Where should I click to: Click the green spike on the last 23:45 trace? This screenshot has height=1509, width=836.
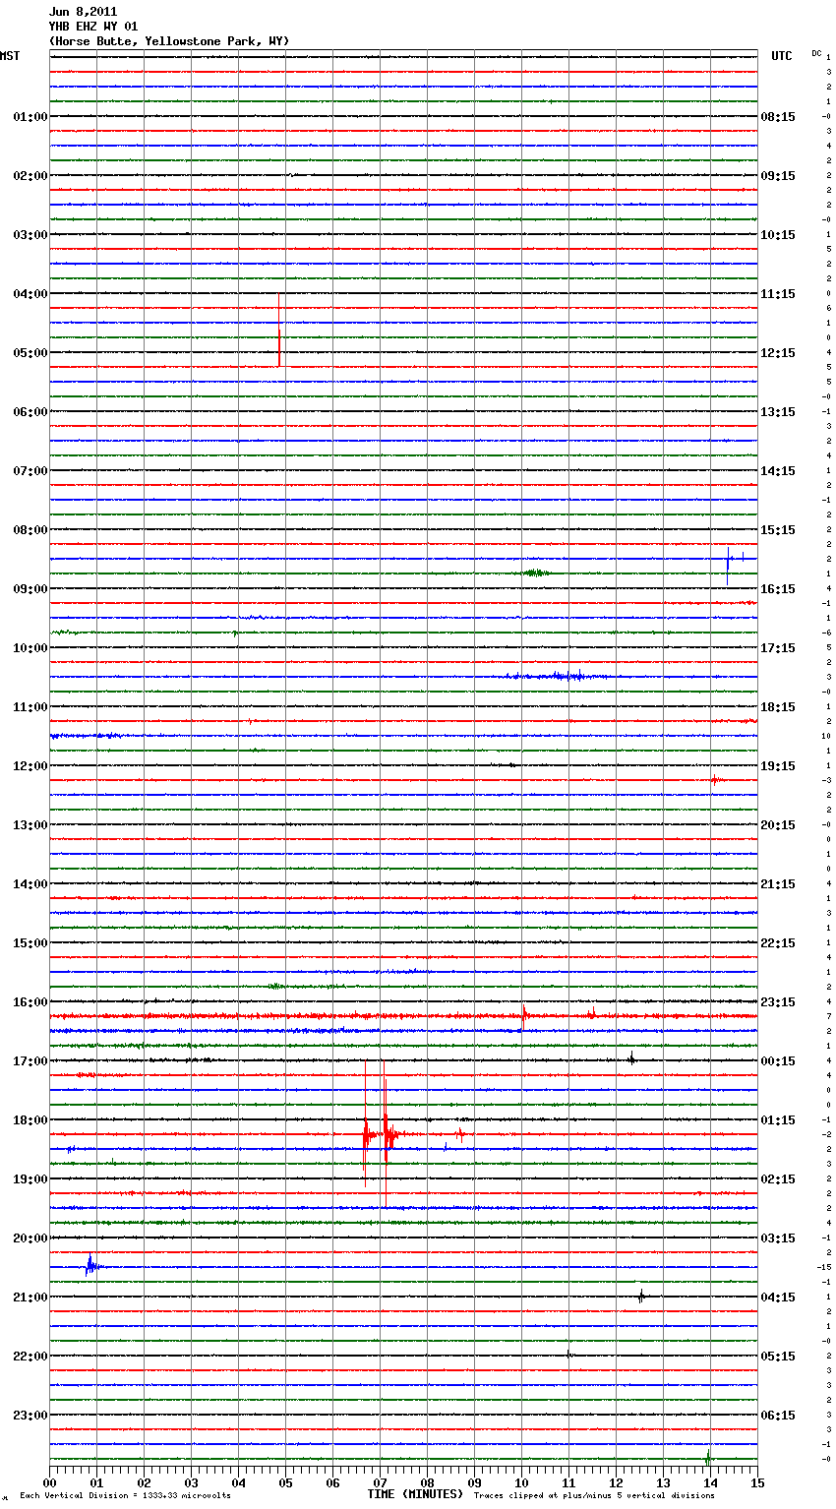(707, 1457)
